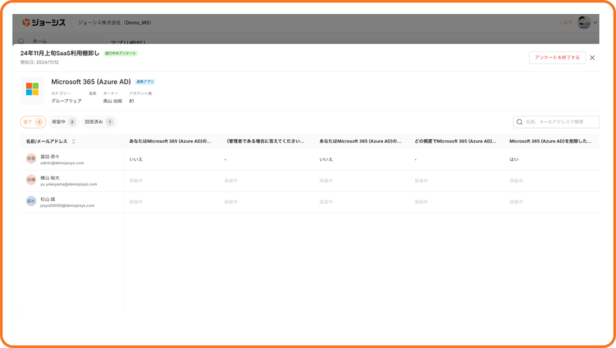
Task: Click the どの頻度でMicrosoft 365 column header
Action: [455, 141]
